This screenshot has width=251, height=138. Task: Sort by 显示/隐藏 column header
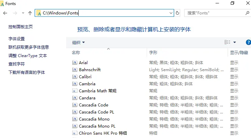[239, 53]
